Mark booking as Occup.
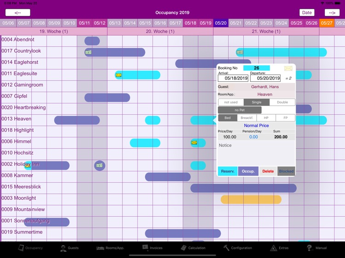This screenshot has height=258, width=345. coord(248,171)
